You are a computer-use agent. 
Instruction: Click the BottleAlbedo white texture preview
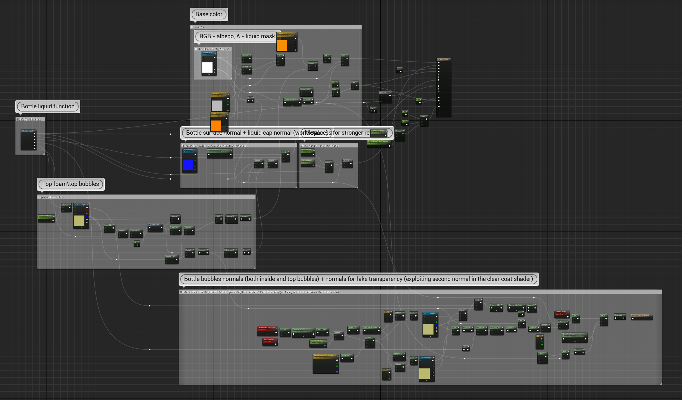(207, 67)
